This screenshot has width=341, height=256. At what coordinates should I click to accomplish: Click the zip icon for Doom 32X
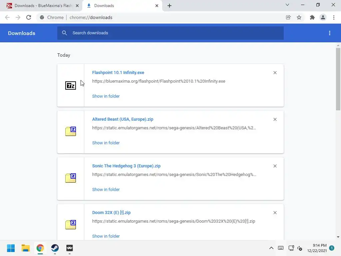click(x=71, y=224)
